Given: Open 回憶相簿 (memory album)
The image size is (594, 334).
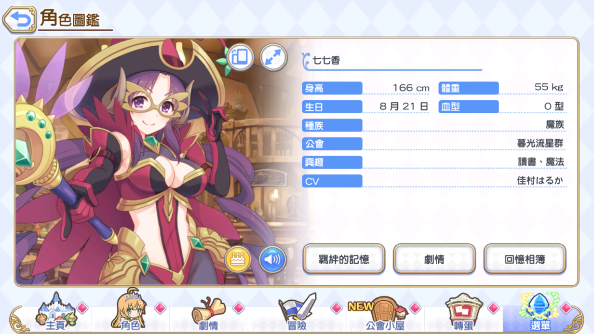Looking at the screenshot, I should click(x=525, y=259).
